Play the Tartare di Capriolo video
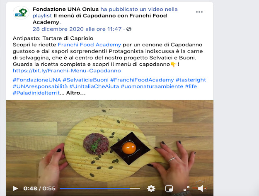This screenshot has width=259, height=196. point(15,189)
